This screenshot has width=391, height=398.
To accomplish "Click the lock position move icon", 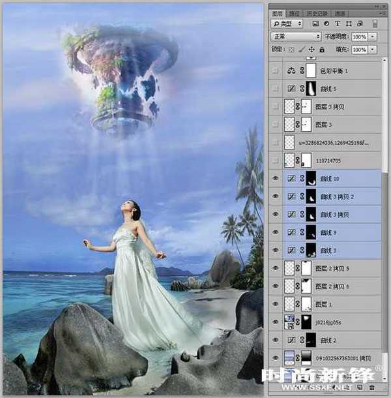I will [311, 50].
